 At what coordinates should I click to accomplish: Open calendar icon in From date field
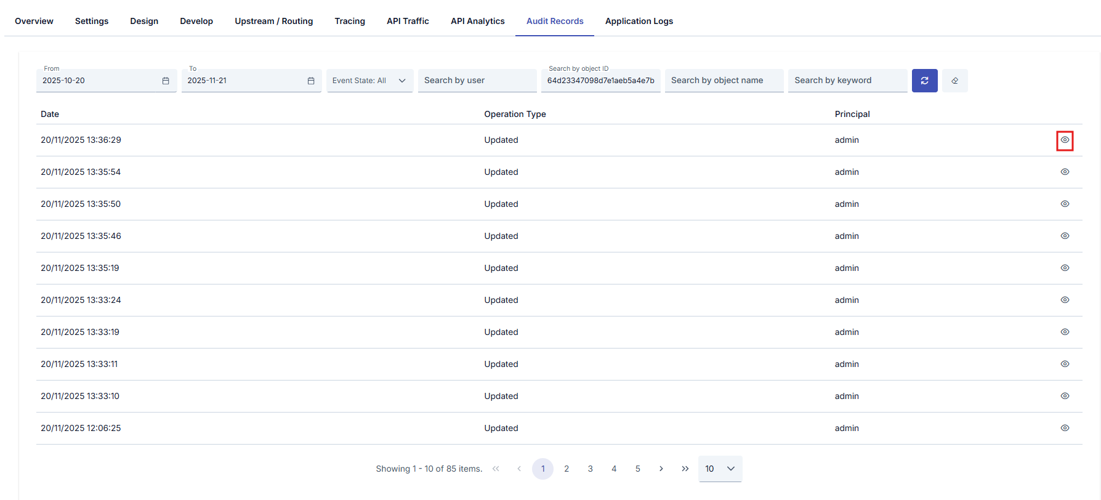tap(166, 81)
